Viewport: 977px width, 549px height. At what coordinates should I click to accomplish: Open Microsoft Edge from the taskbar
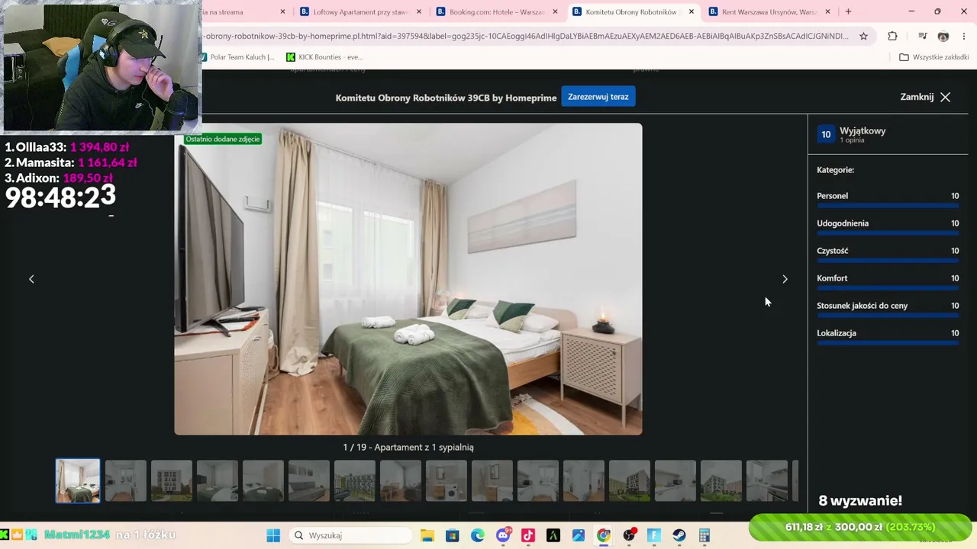pyautogui.click(x=478, y=535)
